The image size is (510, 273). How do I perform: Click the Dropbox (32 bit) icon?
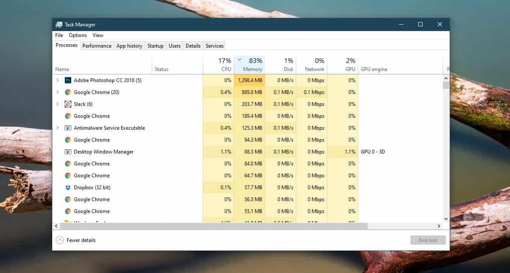coord(68,187)
